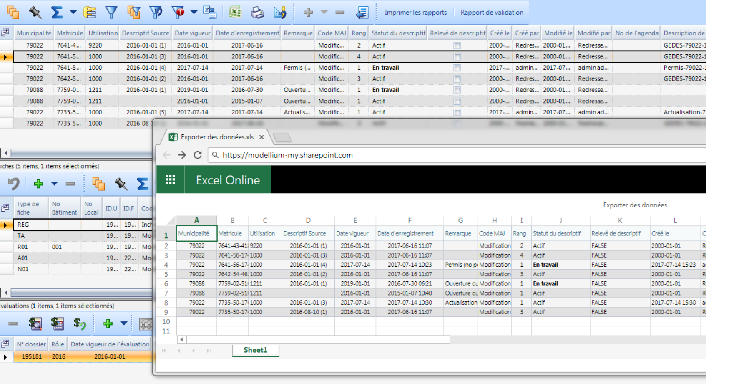Click the pushpin icon in top toolbar
The width and height of the screenshot is (749, 384).
35,12
